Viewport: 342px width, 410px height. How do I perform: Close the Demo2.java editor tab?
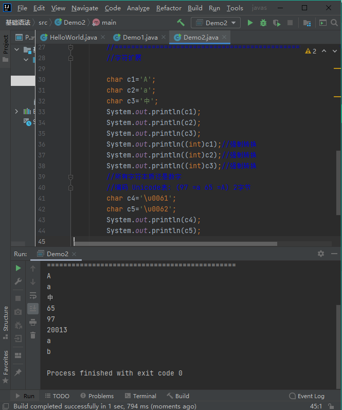(224, 37)
